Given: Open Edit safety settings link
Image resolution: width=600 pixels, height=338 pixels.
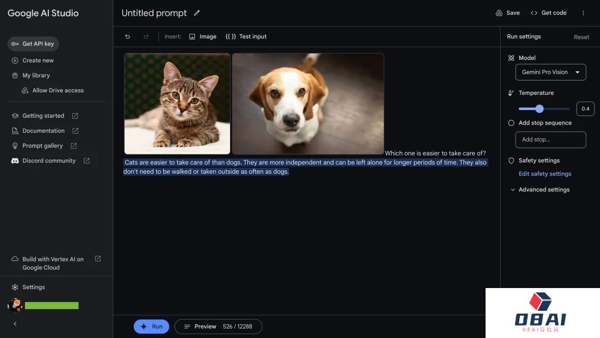Looking at the screenshot, I should [544, 174].
